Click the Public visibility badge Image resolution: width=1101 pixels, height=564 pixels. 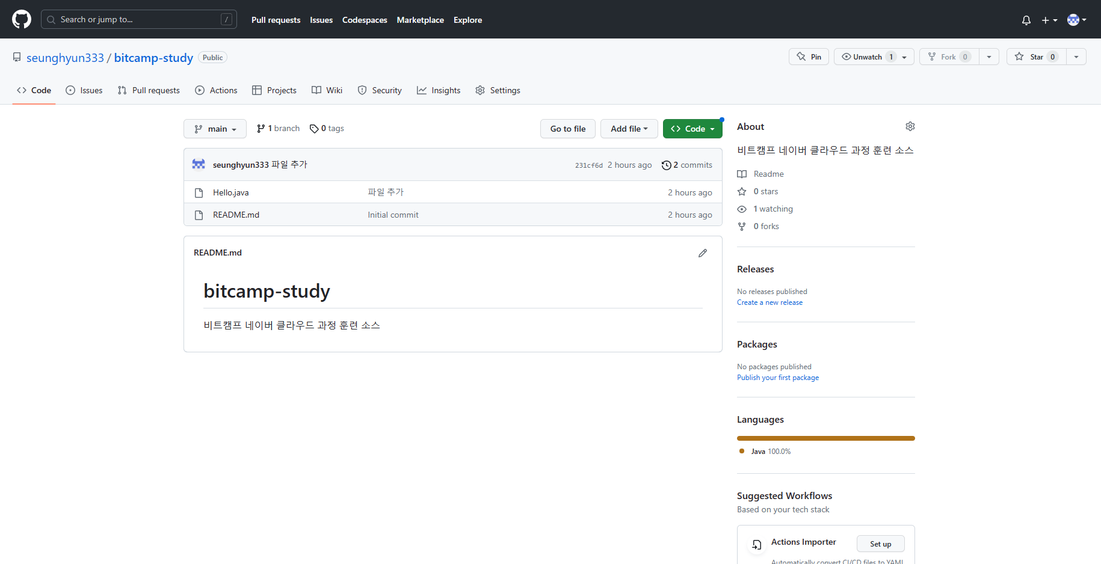click(x=212, y=58)
